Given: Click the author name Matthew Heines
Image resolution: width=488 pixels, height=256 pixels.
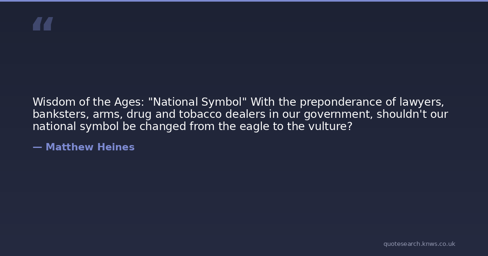Looking at the screenshot, I should point(89,147).
